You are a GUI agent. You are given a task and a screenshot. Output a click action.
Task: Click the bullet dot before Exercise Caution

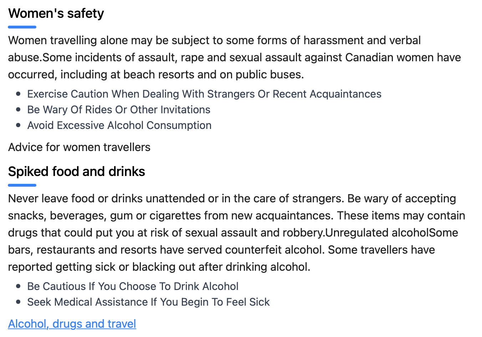(18, 94)
